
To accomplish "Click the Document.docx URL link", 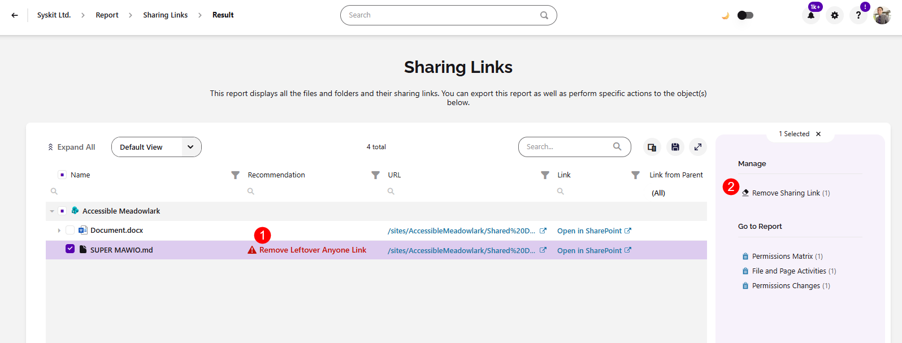I will coord(461,231).
